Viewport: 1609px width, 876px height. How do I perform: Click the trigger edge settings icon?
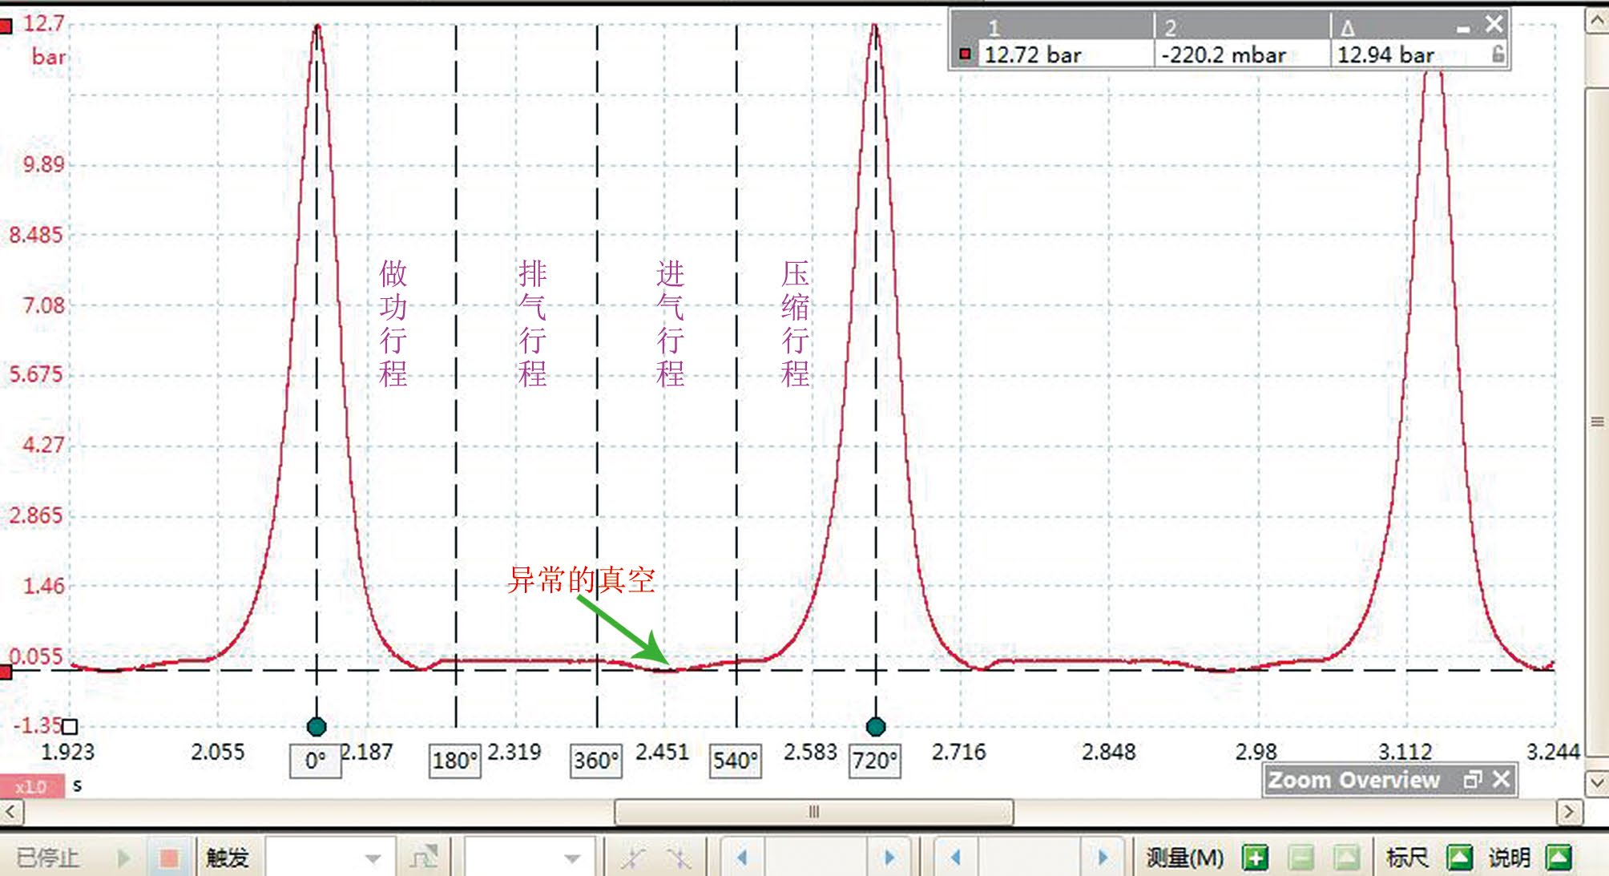point(423,858)
